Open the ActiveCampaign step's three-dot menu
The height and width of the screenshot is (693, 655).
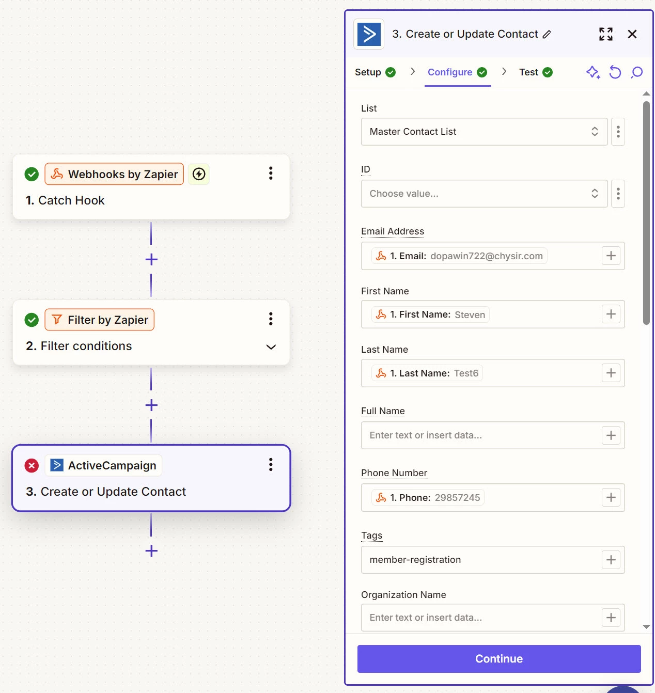(x=271, y=465)
